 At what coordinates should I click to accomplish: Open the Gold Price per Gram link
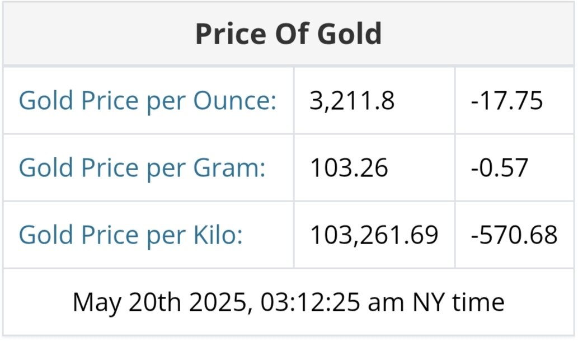tap(142, 168)
